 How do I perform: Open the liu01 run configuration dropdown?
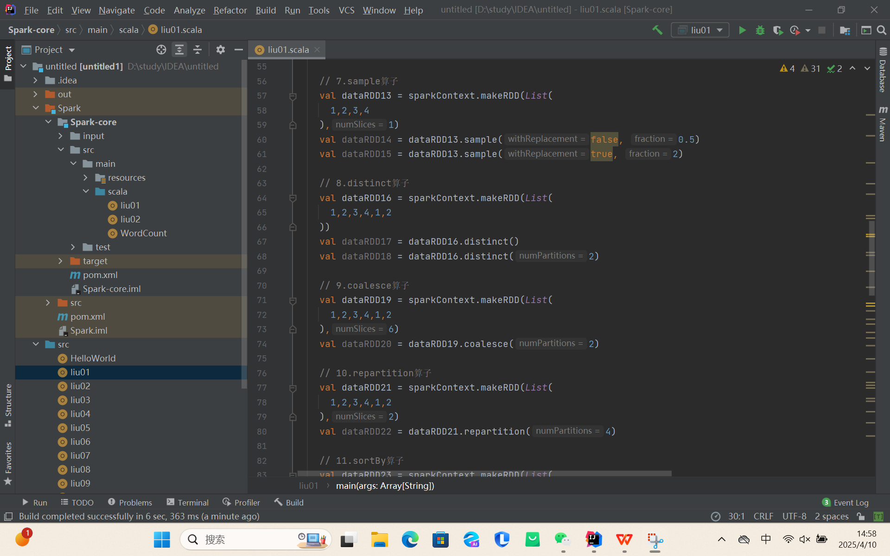pyautogui.click(x=700, y=30)
